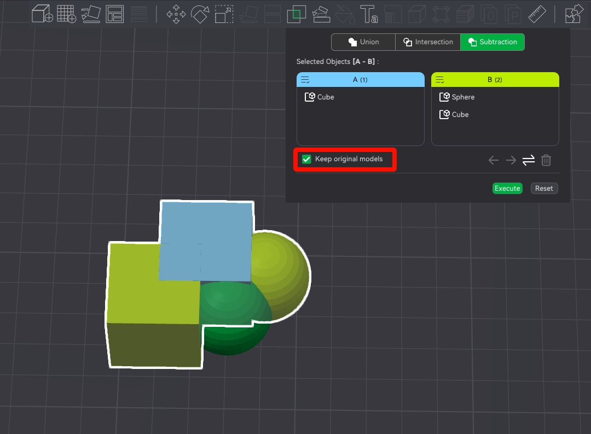Viewport: 591px width, 434px height.
Task: Click the dimmed variable layer height icon
Action: [138, 14]
